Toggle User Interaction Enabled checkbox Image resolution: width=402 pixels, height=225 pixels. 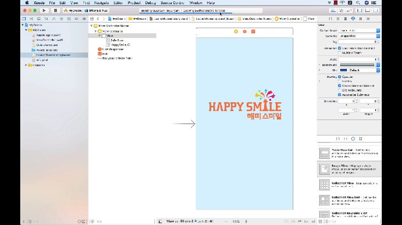pyautogui.click(x=339, y=48)
